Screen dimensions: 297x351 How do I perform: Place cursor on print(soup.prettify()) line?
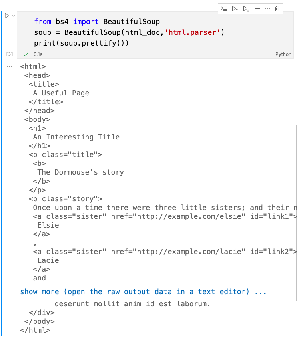click(81, 43)
